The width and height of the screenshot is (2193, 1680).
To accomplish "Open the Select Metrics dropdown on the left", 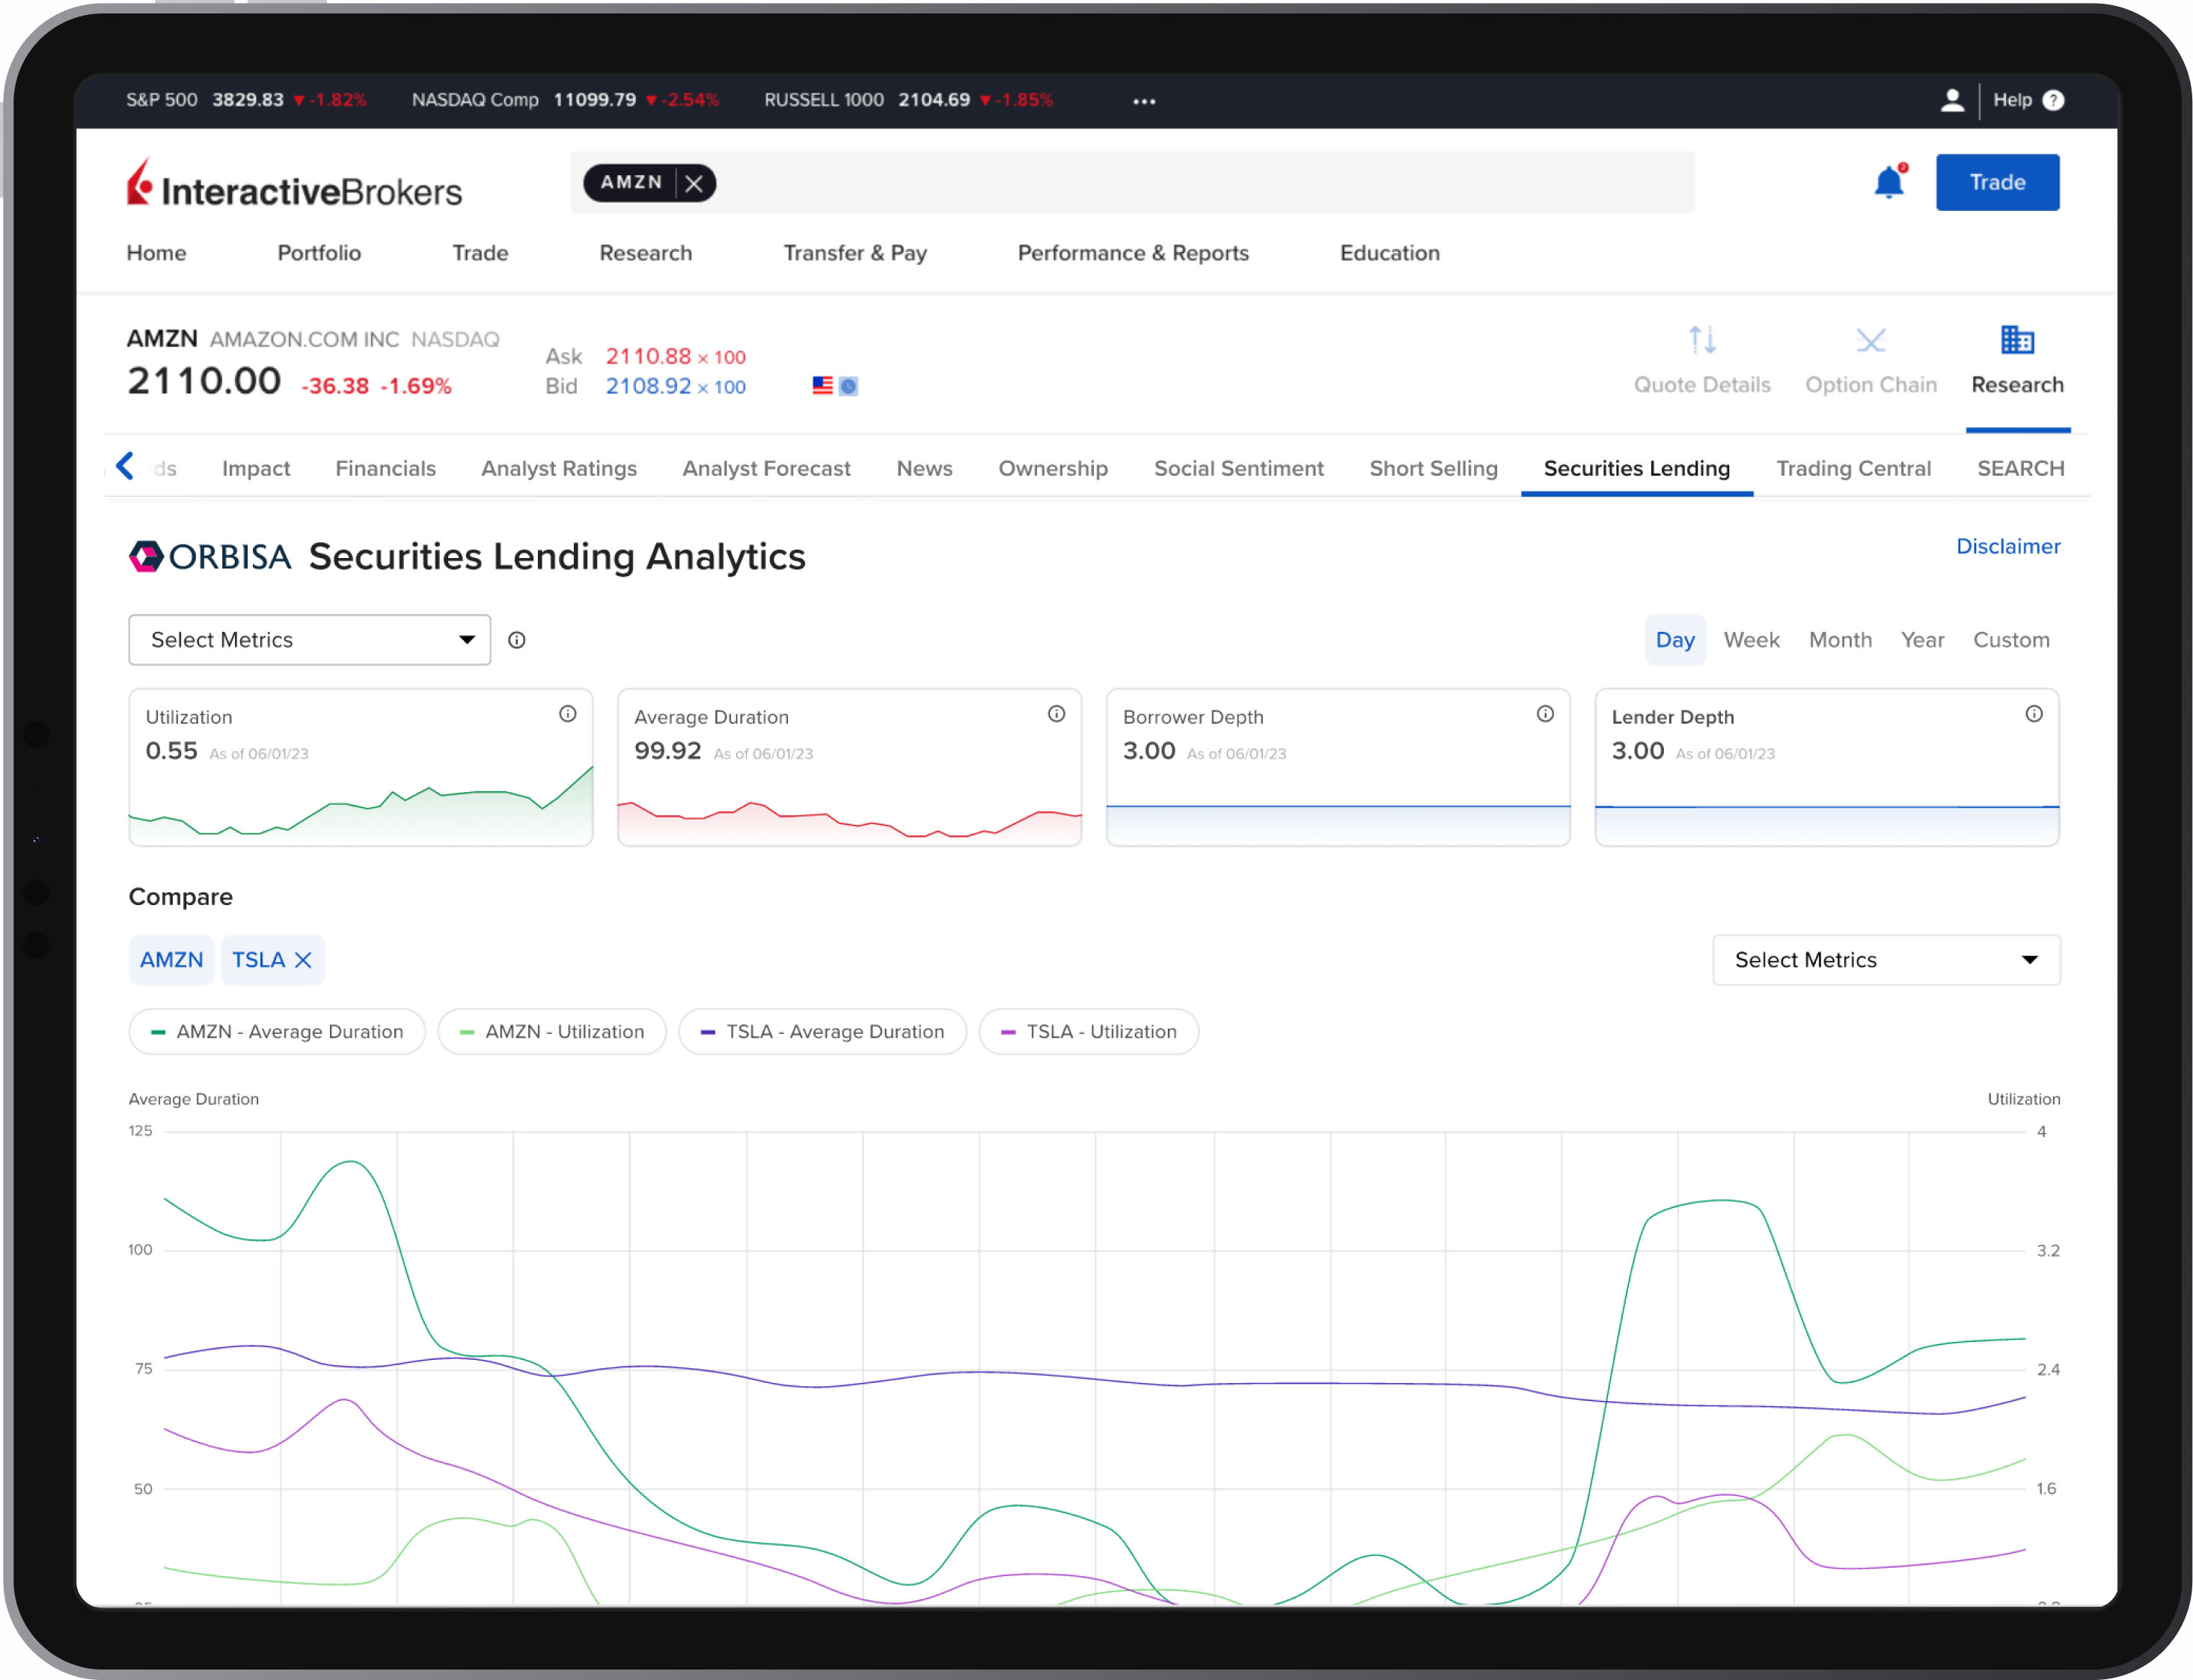I will click(x=308, y=639).
